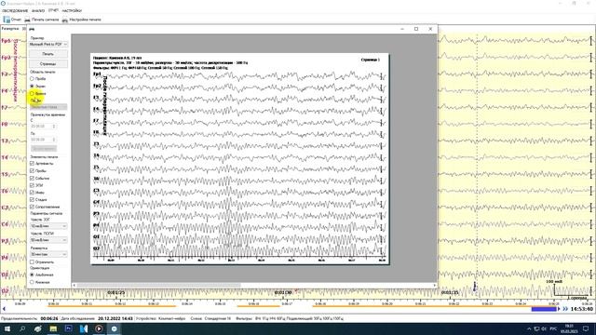
Task: Select the Проба print area radio
Action: [x=32, y=78]
